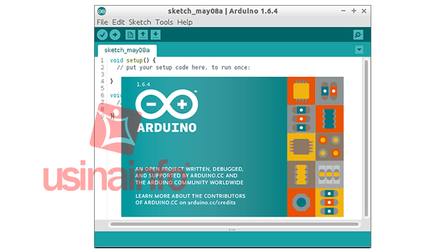Click the Upload arrow button
The image size is (442, 252).
coord(115,35)
